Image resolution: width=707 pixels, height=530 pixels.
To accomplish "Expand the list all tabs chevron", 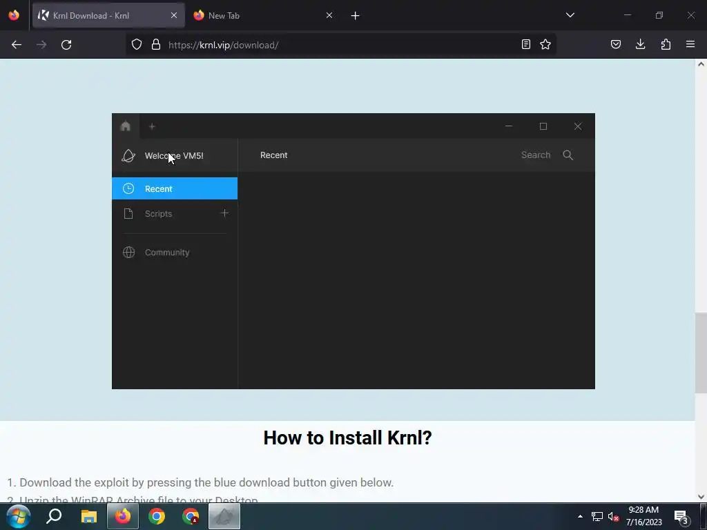I will pos(570,15).
